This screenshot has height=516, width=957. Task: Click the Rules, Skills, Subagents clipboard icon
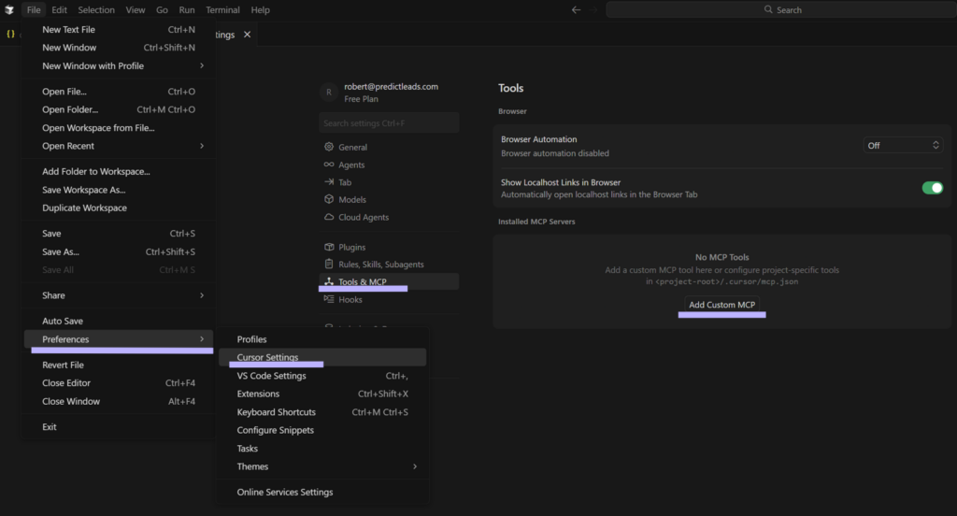[x=329, y=264]
